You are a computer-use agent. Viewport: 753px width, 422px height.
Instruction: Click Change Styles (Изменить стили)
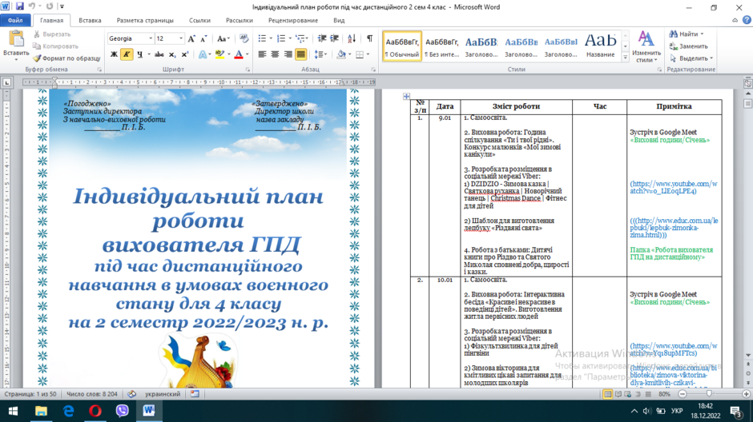pyautogui.click(x=646, y=46)
